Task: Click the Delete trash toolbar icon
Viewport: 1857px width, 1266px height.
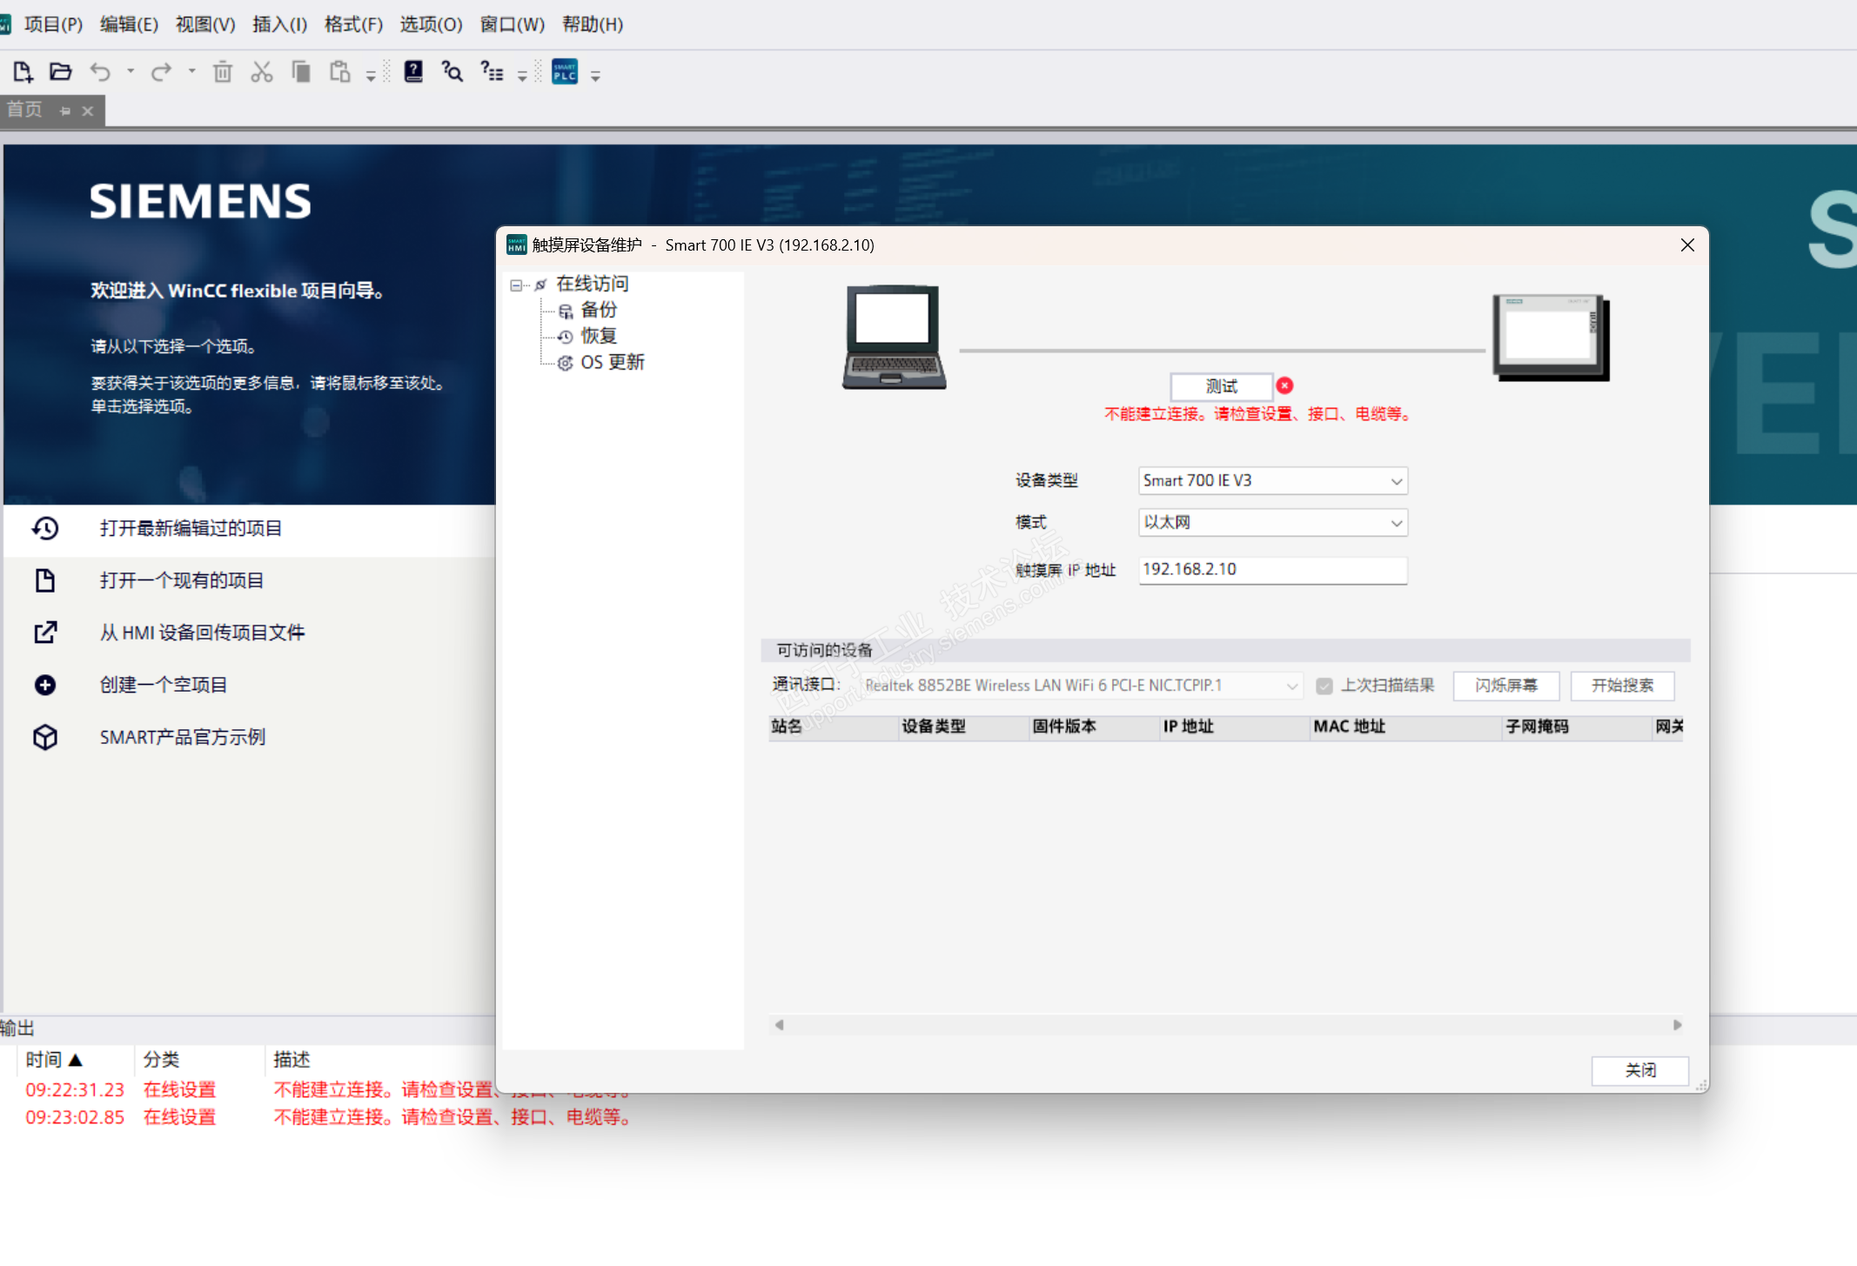Action: pos(223,72)
